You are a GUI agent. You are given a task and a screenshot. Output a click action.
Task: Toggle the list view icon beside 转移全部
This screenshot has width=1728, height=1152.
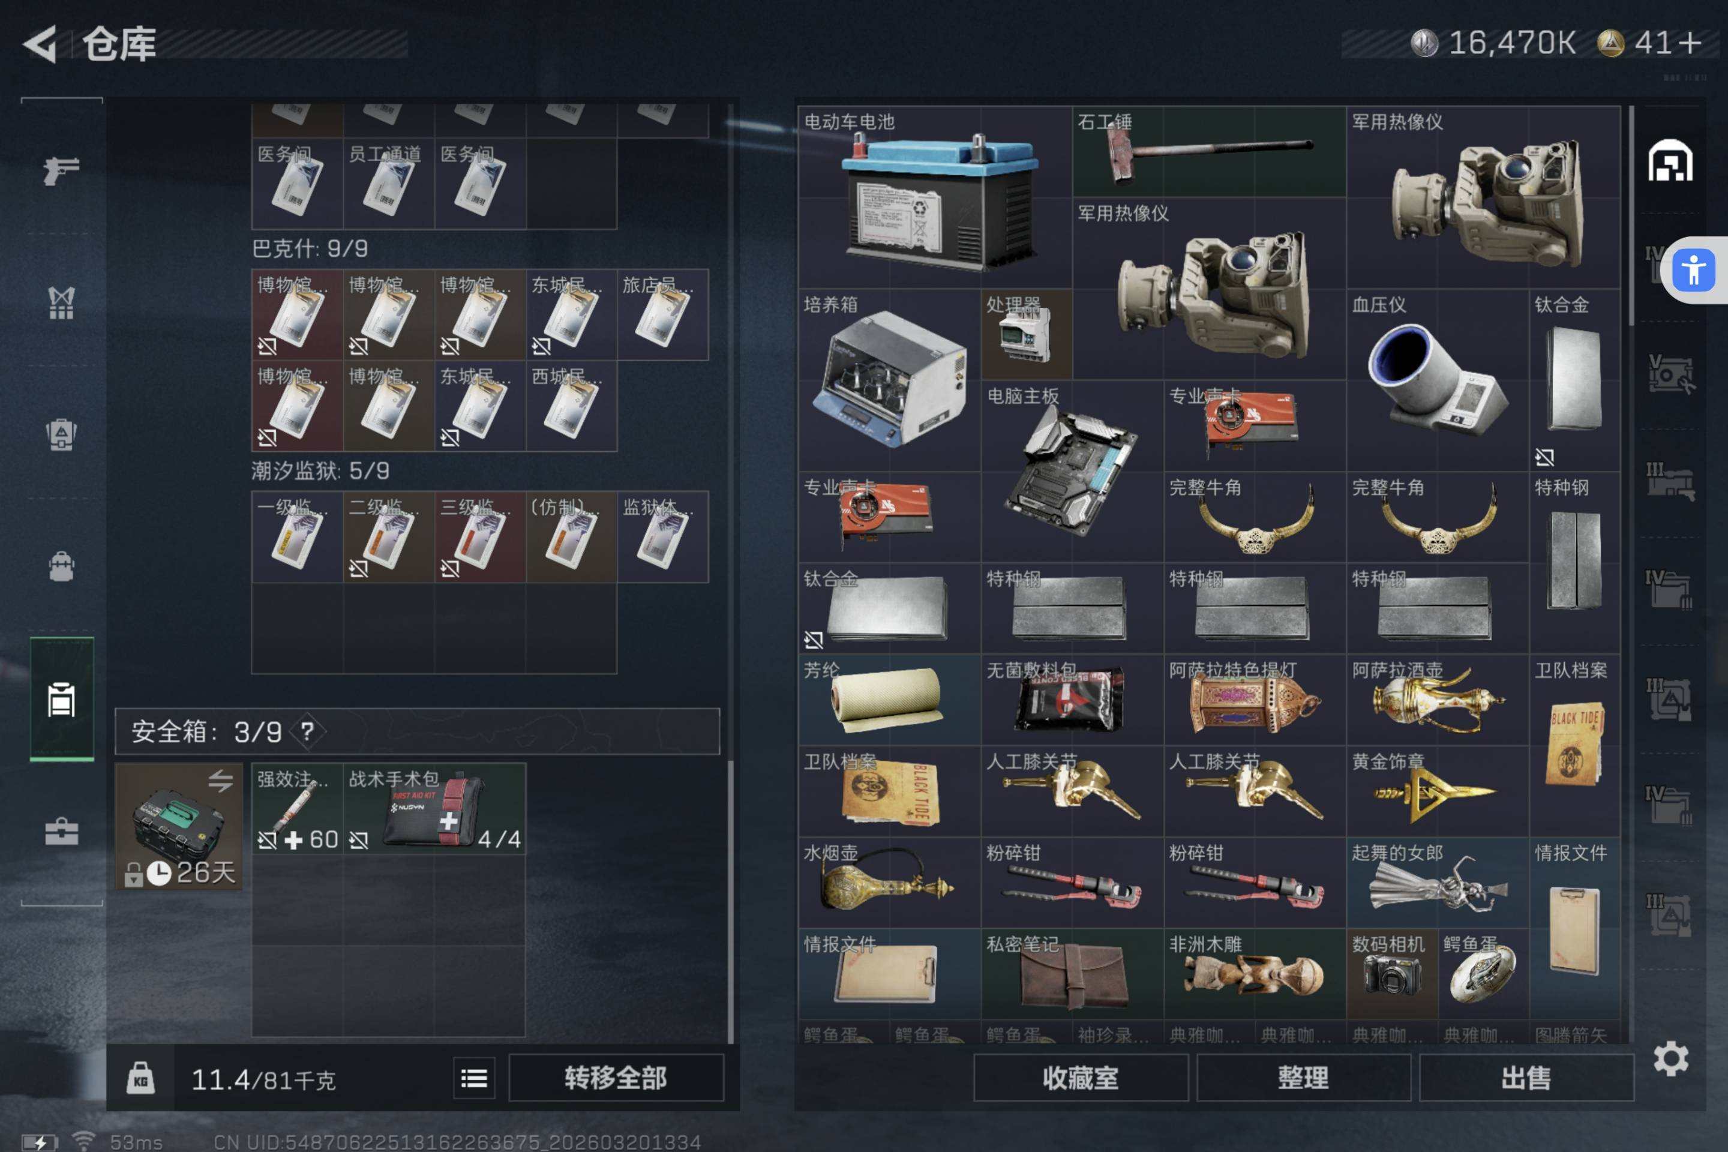[474, 1078]
